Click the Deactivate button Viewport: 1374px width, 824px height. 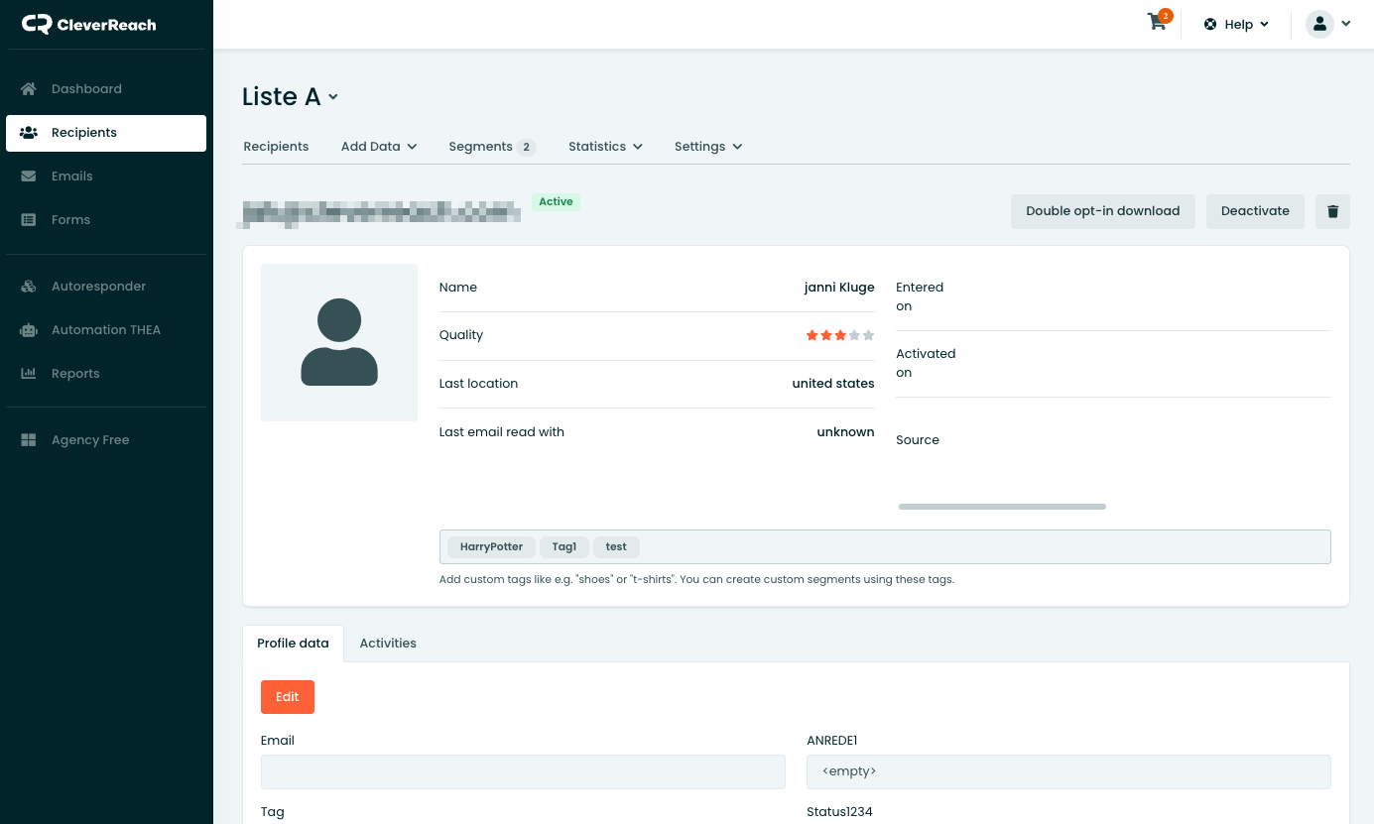(1255, 211)
